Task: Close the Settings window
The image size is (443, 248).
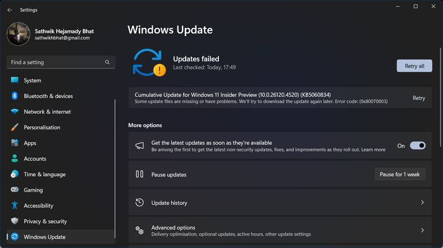Action: (434, 6)
